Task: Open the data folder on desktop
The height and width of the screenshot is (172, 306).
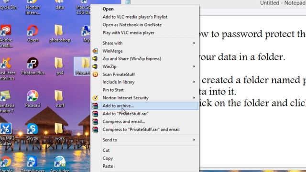Action: pos(59,5)
